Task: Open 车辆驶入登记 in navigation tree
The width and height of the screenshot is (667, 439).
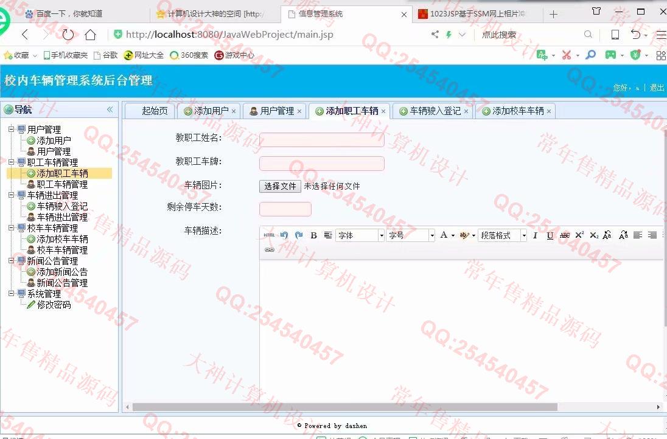Action: click(62, 206)
